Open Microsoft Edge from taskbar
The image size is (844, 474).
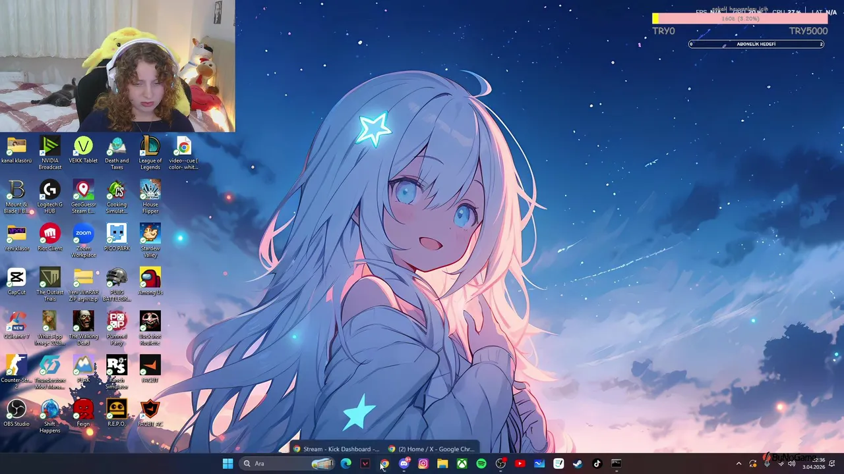[x=346, y=463]
